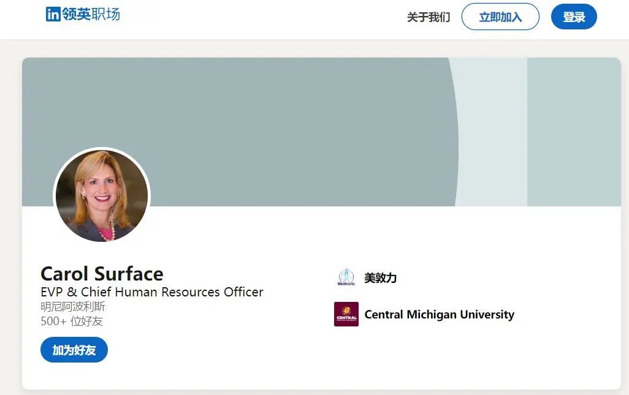Screen dimensions: 629x395
Task: Open the 美敦力 company link
Action: coord(380,278)
